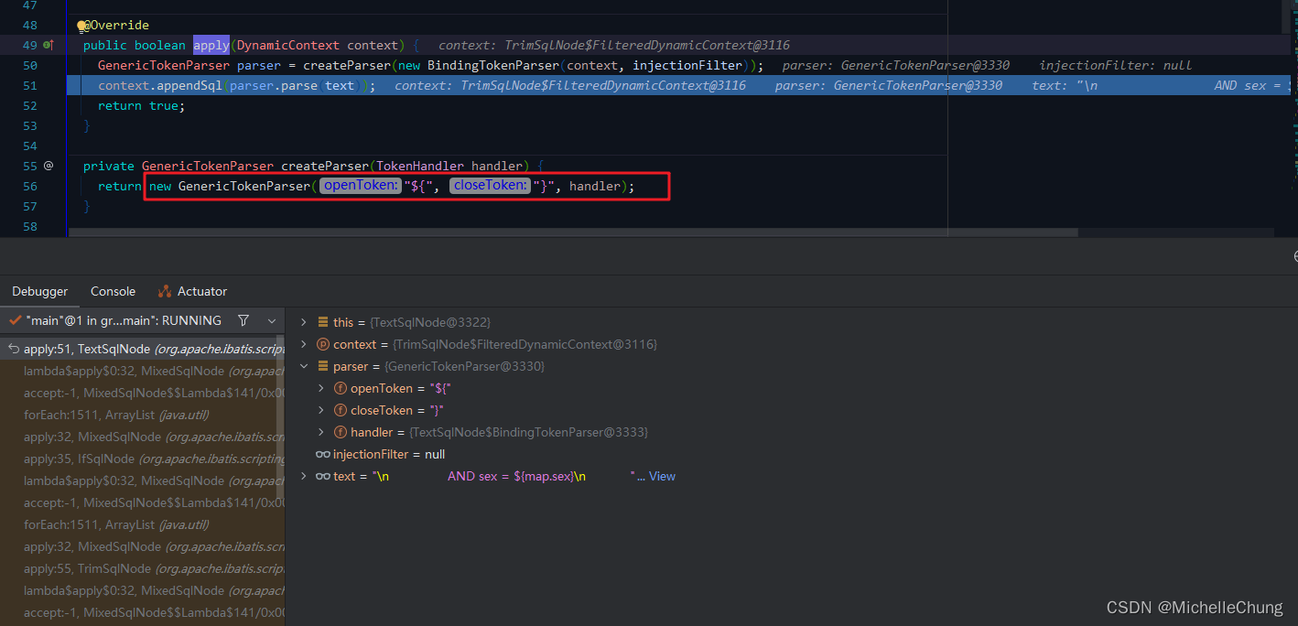The width and height of the screenshot is (1298, 626).
Task: Expand the openToken field
Action: 321,388
